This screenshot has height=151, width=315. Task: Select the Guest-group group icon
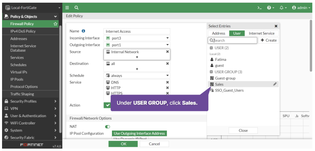[212, 78]
